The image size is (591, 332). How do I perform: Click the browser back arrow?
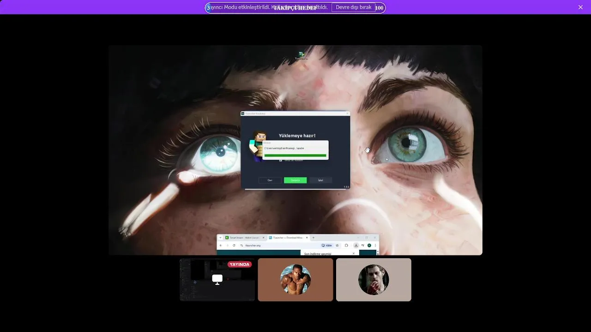click(x=221, y=245)
